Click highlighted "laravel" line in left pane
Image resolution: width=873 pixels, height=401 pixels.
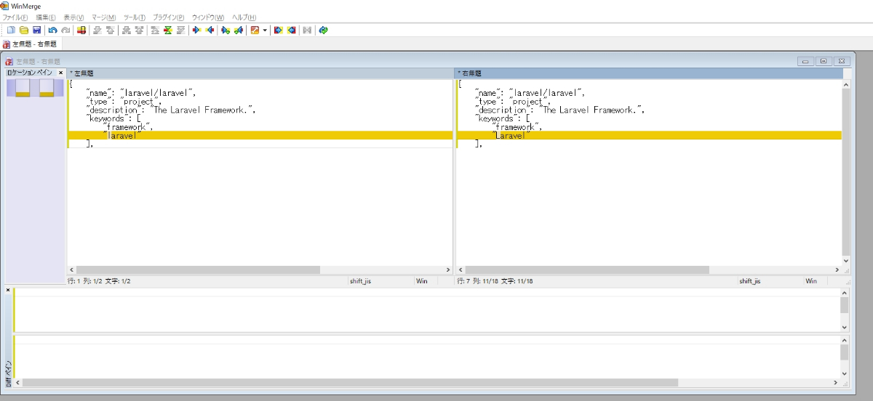click(x=260, y=135)
